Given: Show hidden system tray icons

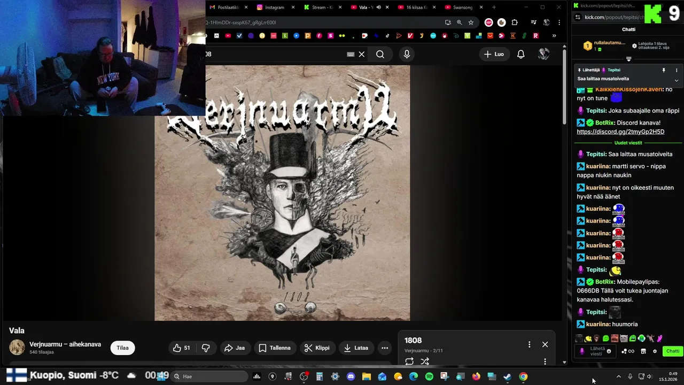Looking at the screenshot, I should point(619,376).
